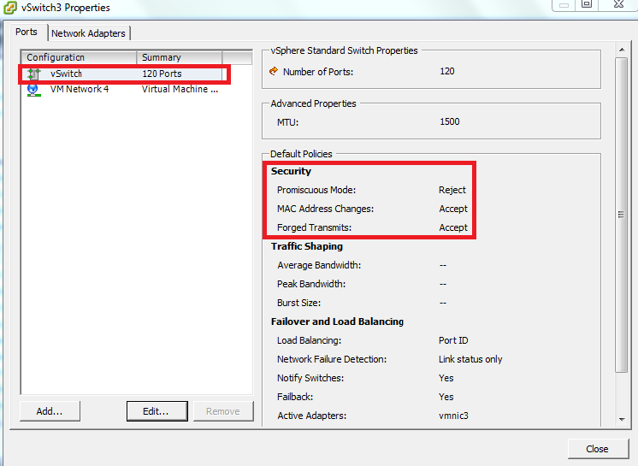The image size is (638, 466).
Task: Click the 'Failback:' label
Action: [x=295, y=397]
